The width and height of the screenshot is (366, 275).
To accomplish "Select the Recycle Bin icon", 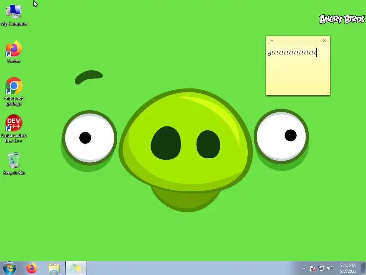I will pyautogui.click(x=14, y=163).
